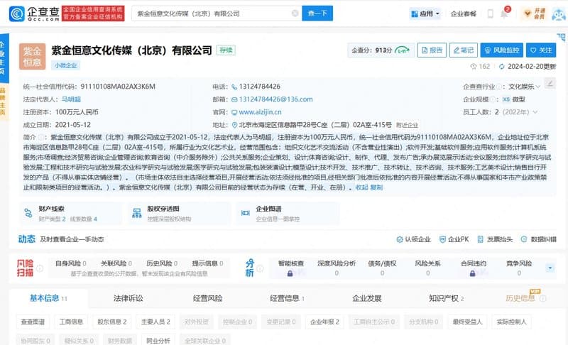Click 债务/债权 analysis item

click(382, 268)
